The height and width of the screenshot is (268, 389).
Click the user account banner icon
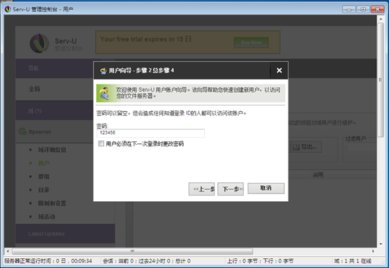(106, 94)
